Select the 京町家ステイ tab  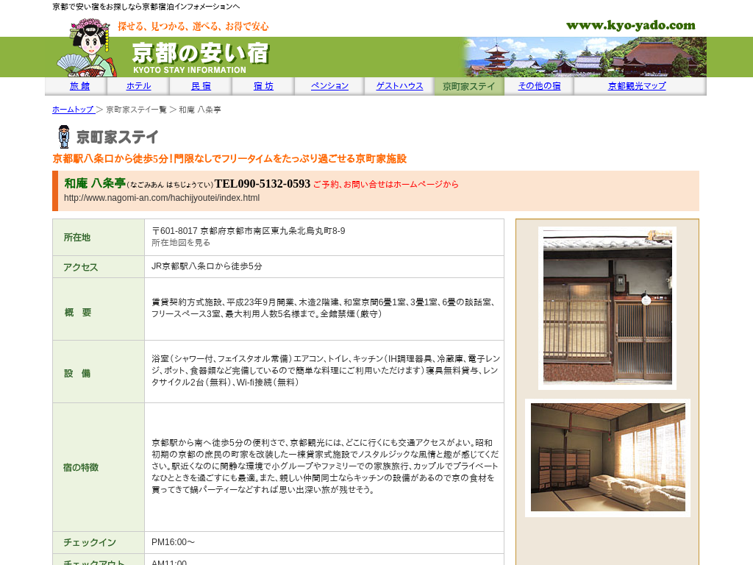tap(468, 86)
